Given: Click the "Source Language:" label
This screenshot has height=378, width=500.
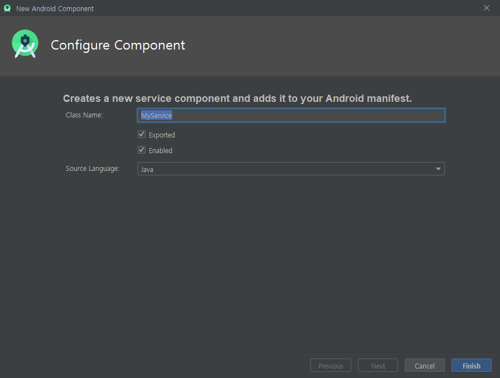Looking at the screenshot, I should [x=93, y=169].
